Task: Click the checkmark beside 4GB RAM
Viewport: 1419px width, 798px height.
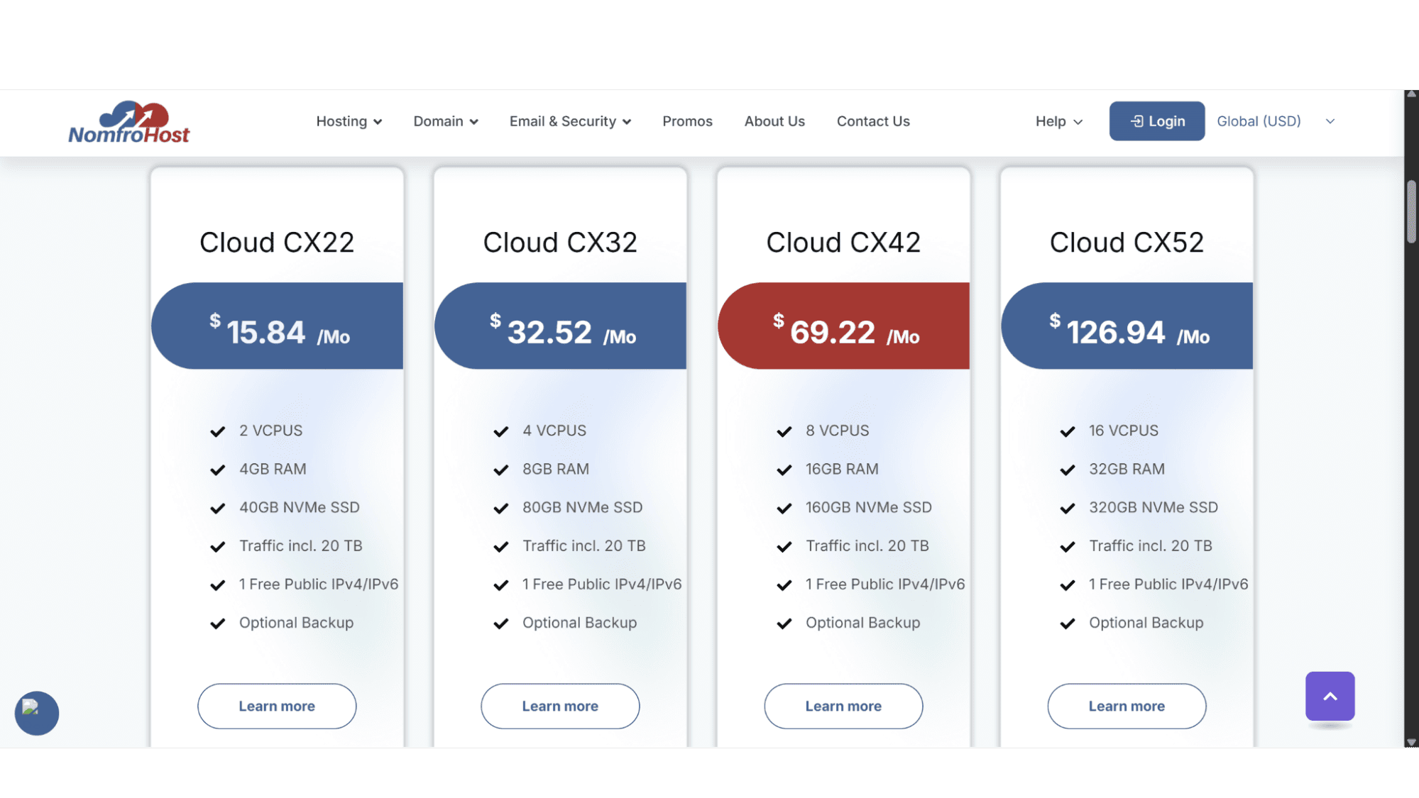Action: [x=217, y=470]
